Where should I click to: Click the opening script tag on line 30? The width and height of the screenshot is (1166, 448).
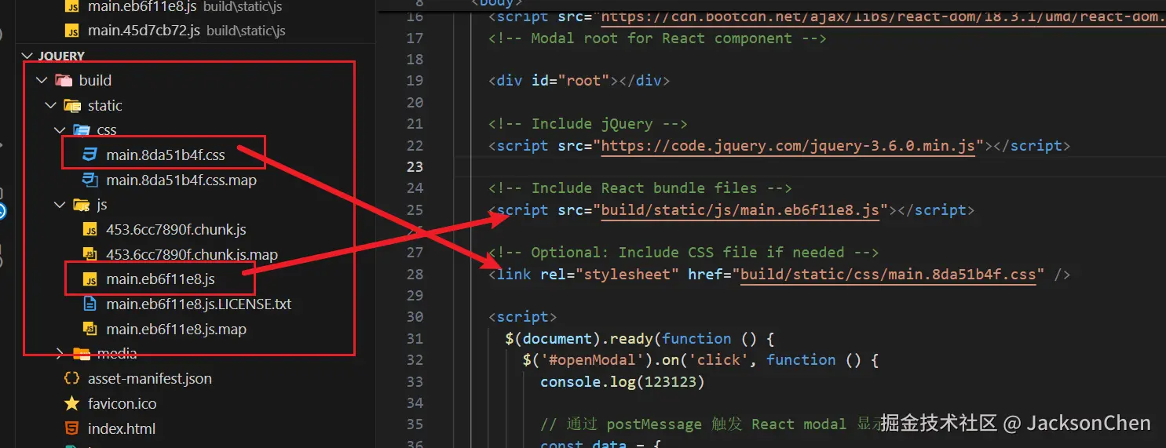522,317
